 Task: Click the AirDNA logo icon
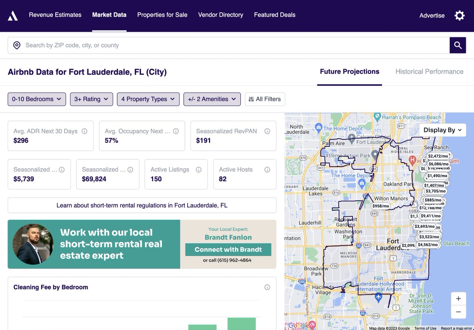click(13, 15)
